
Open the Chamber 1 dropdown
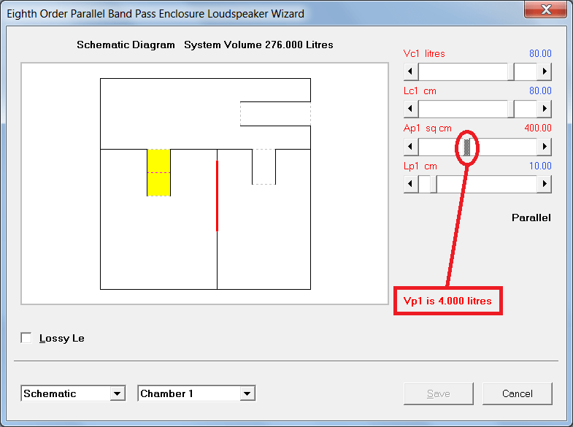click(247, 393)
